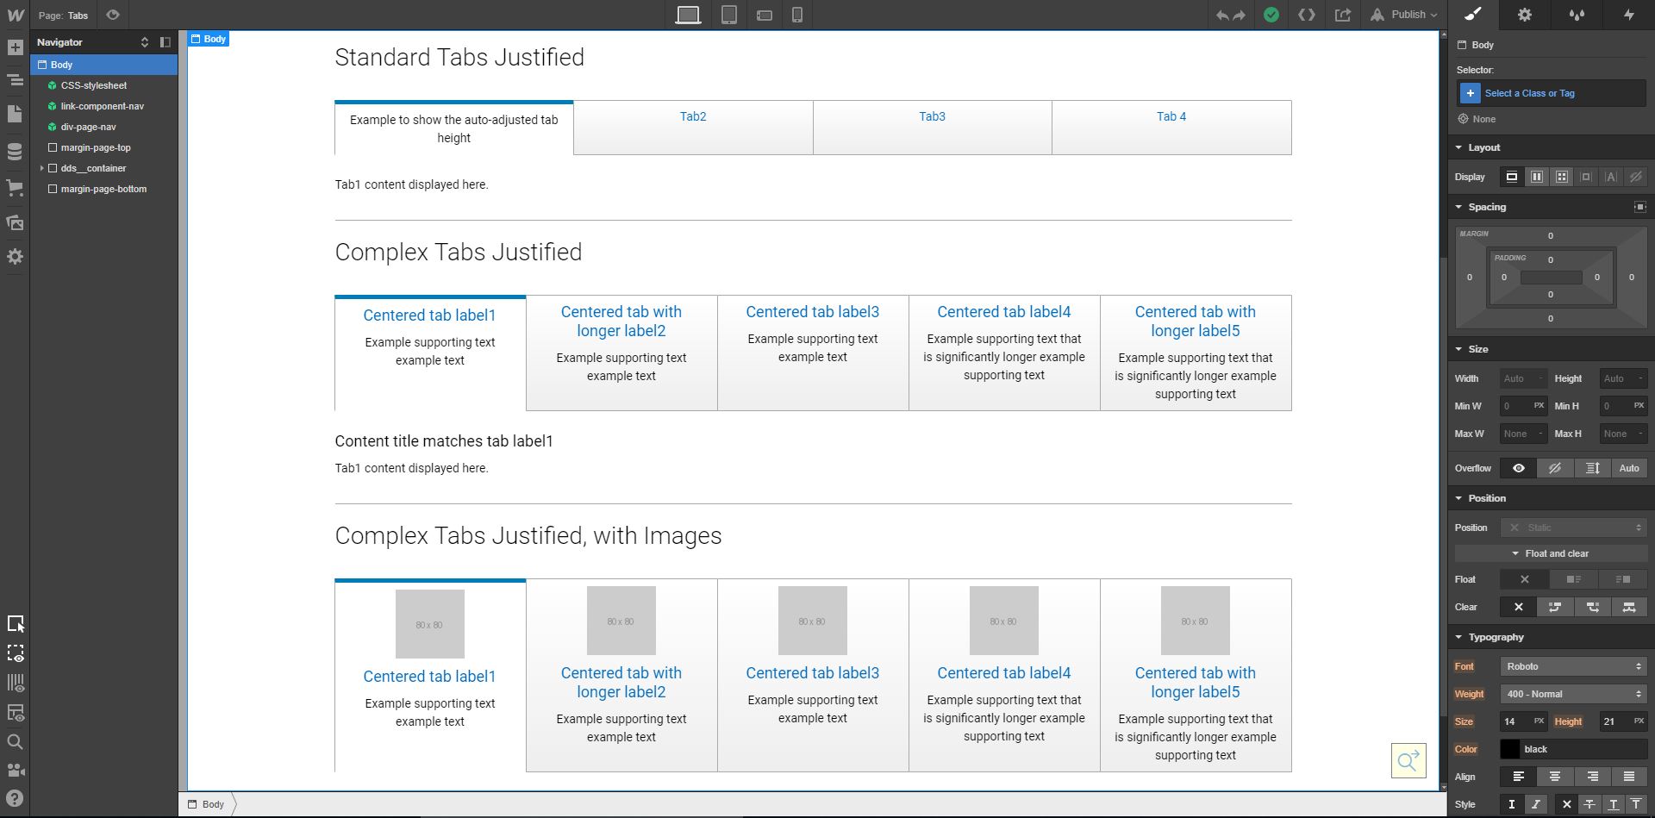
Task: Open the Ecommerce cart panel
Action: 15,187
